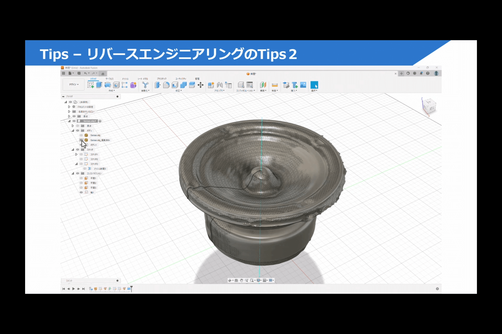502x334 pixels.
Task: Select the Offset Face tool icon
Action: 192,85
